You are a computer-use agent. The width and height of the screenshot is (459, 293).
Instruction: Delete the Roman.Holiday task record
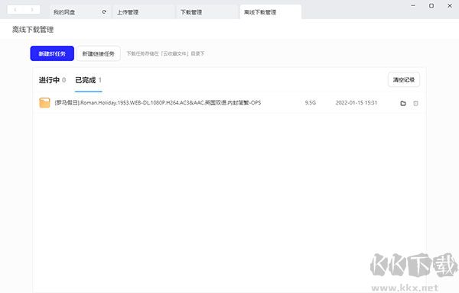[415, 103]
